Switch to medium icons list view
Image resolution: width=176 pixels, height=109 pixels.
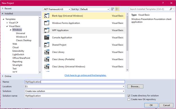[x=117, y=9]
